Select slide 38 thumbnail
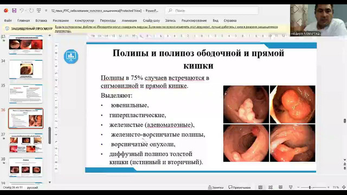This screenshot has width=347, height=195. point(25,167)
